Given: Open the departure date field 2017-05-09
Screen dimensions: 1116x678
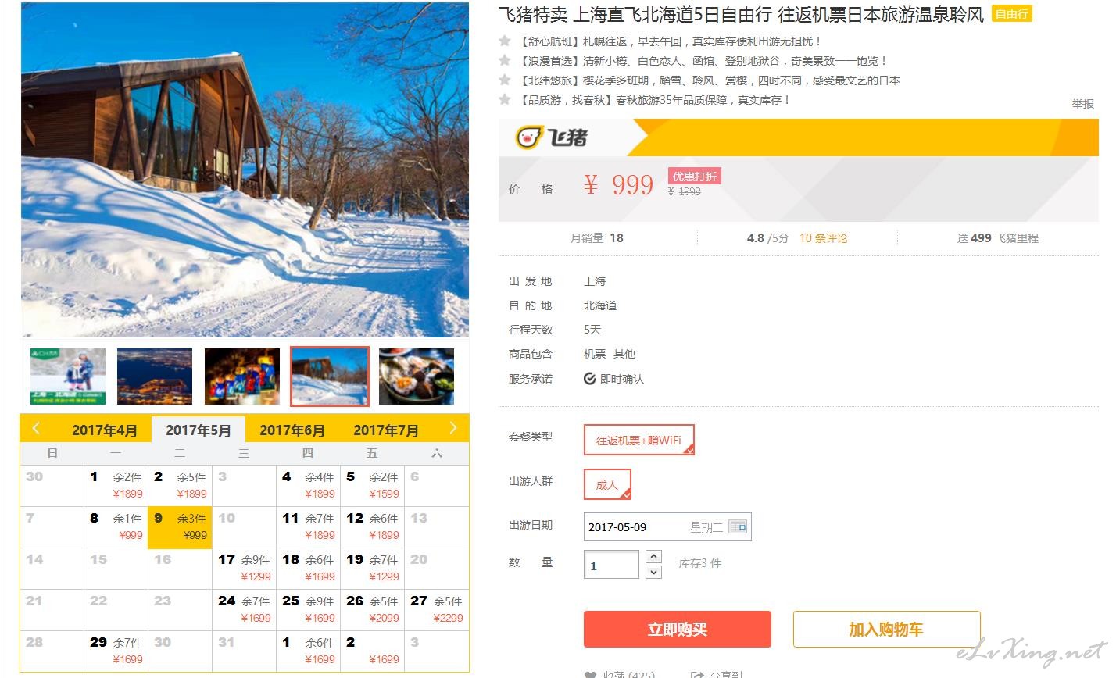Looking at the screenshot, I should (667, 527).
